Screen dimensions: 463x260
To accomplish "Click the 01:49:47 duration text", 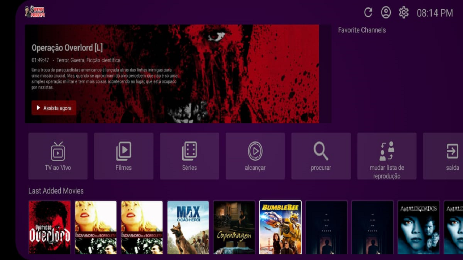I will [x=40, y=60].
